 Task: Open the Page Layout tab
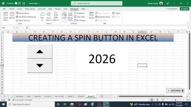(30, 9)
